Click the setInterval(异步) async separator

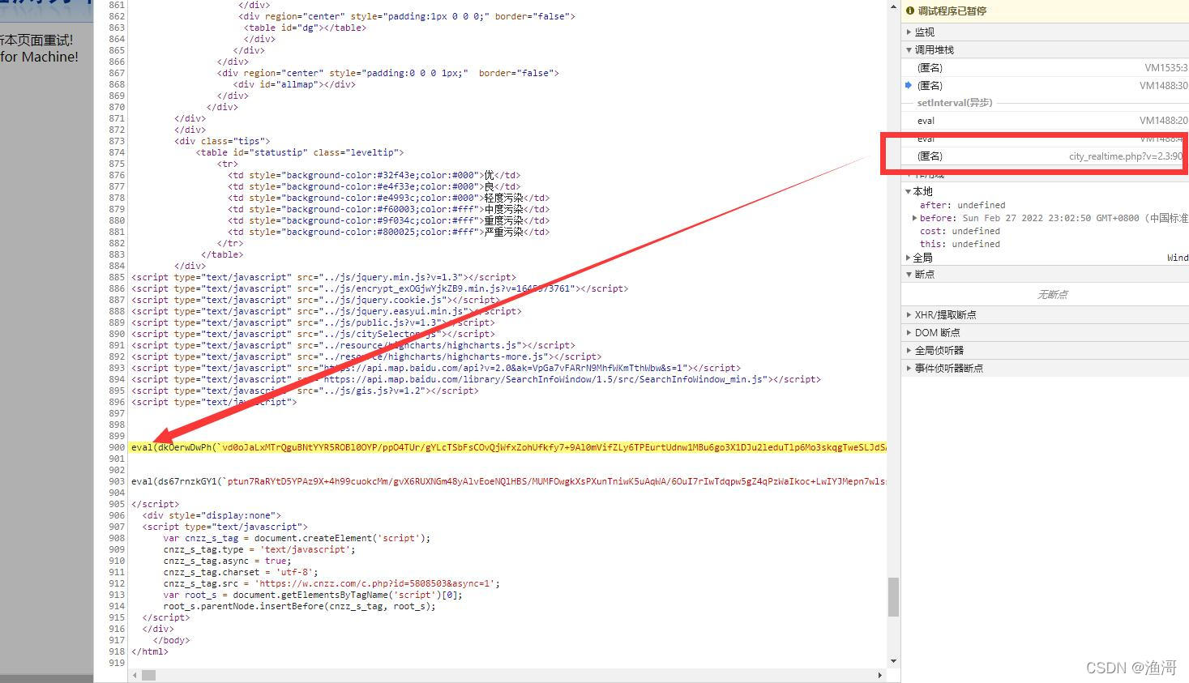pos(955,103)
